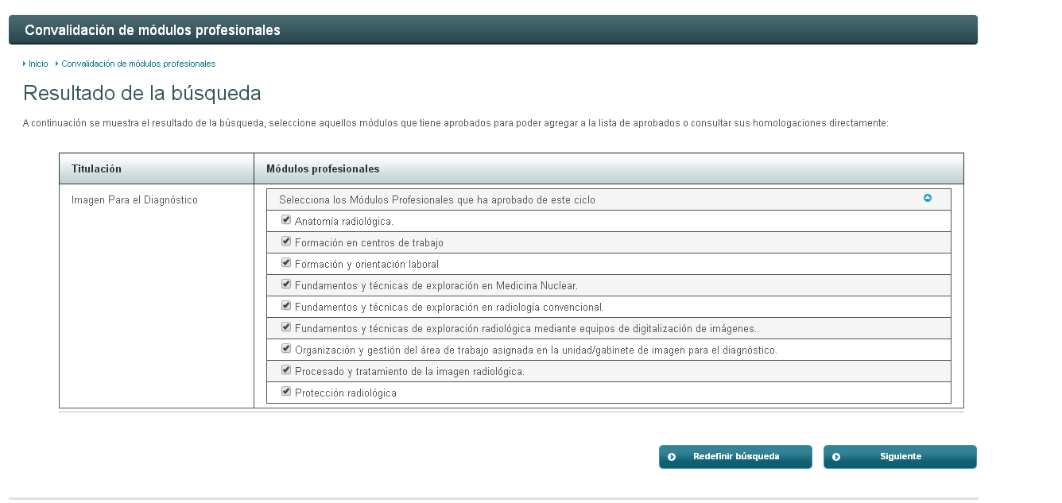Go to the Inicio breadcrumb link
The height and width of the screenshot is (503, 1062).
tap(38, 64)
